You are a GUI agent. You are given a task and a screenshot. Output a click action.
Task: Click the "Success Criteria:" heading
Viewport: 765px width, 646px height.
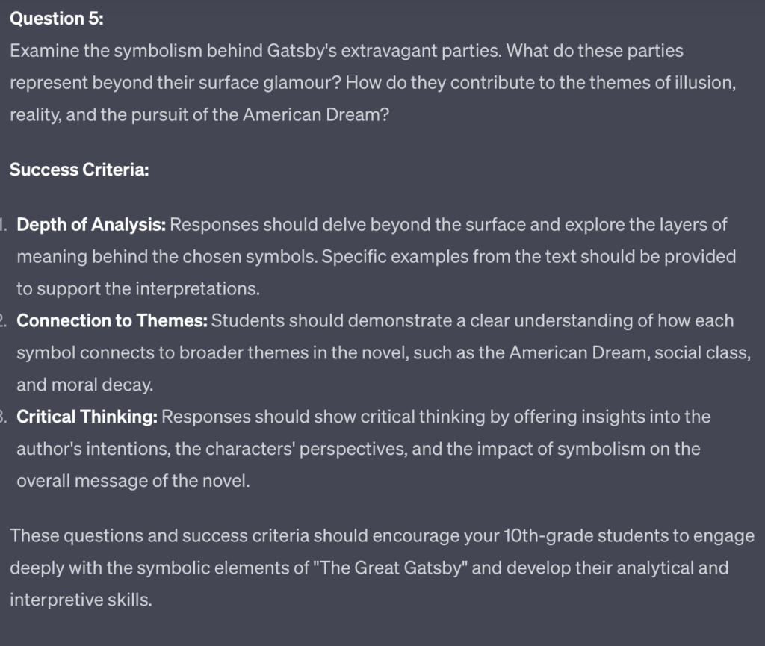(x=79, y=170)
